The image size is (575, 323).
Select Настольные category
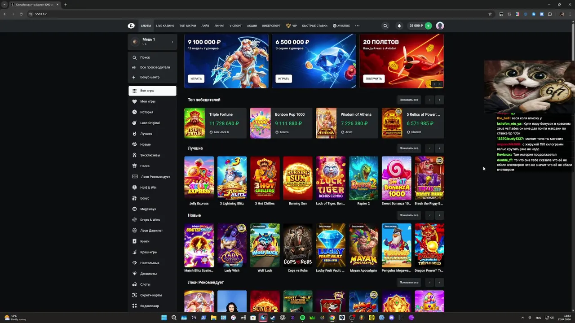point(152,263)
